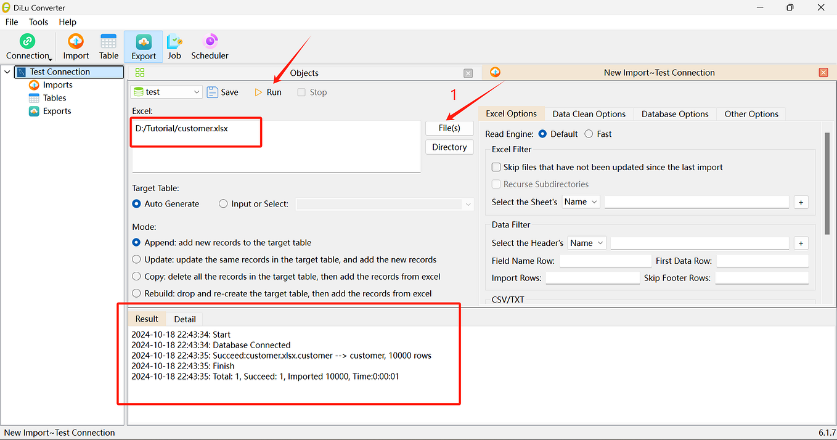Choose the Rebuild import mode
Screen dimensions: 837x440
click(x=136, y=293)
